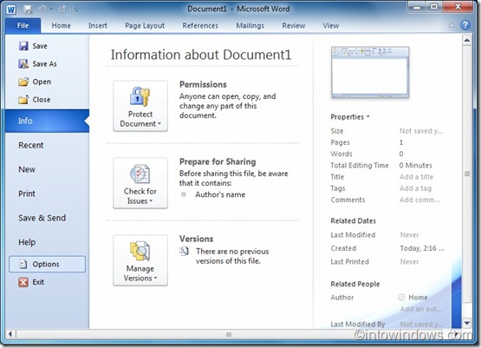Click the quick access Save icon
Viewport: 481px width, 348px height.
(x=28, y=10)
